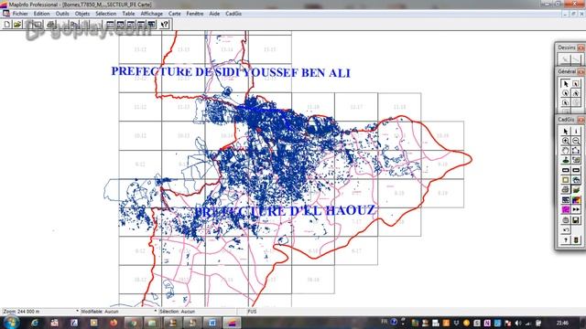Click the FUS status bar entry
The image size is (586, 329).
pos(252,311)
